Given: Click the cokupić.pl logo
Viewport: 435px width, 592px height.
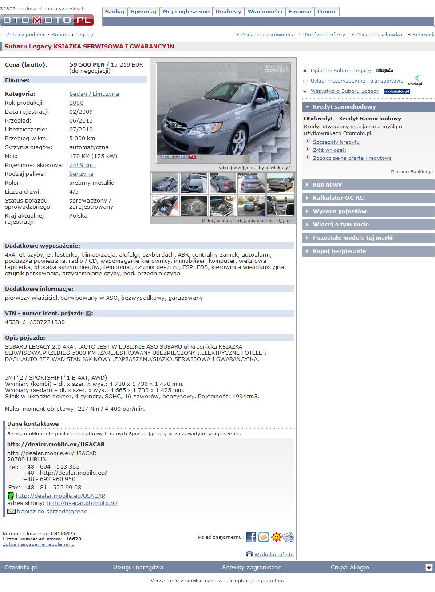Looking at the screenshot, I should pyautogui.click(x=384, y=71).
